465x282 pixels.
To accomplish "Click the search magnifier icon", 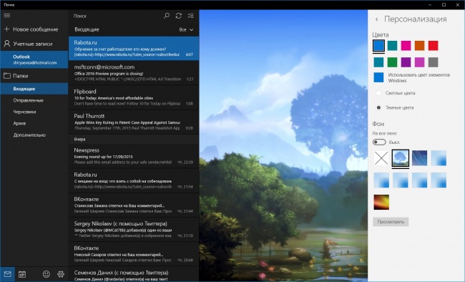I will (167, 16).
